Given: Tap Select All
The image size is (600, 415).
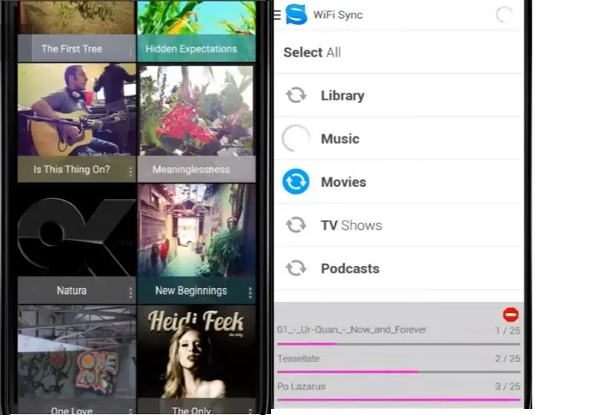Looking at the screenshot, I should [312, 52].
